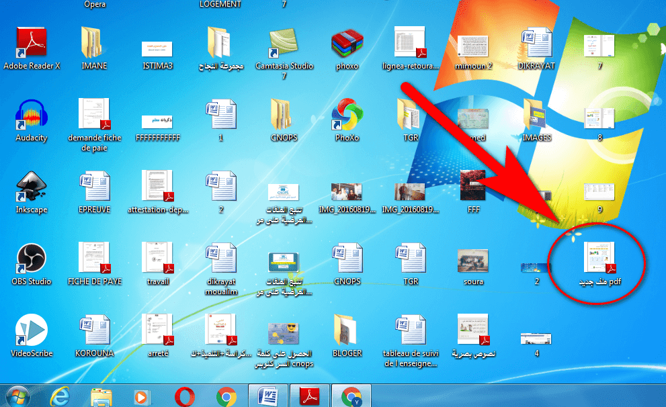666x407 pixels.
Task: Click the ISTIMA3 image file
Action: (x=157, y=49)
